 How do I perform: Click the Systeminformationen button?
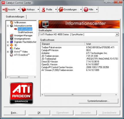(98, 101)
